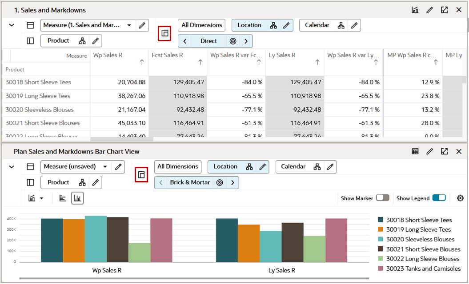Screen dimensions: 469x284
Task: Open Location hierarchy icon in top view
Action: [273, 25]
